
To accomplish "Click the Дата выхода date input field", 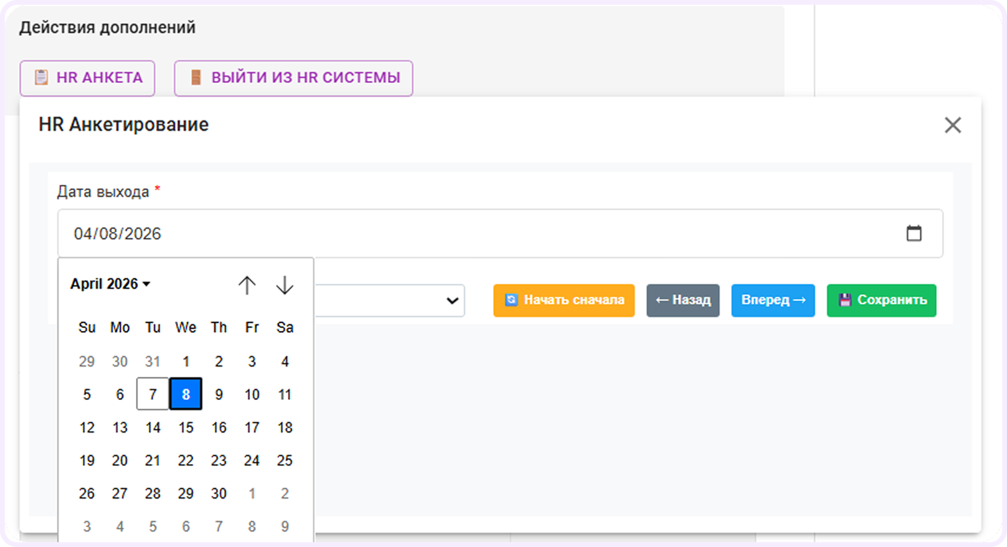I will (x=500, y=234).
